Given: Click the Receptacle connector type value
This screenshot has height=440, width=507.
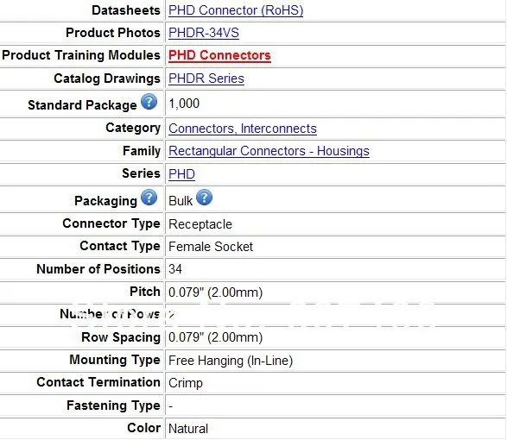Looking at the screenshot, I should coord(200,224).
